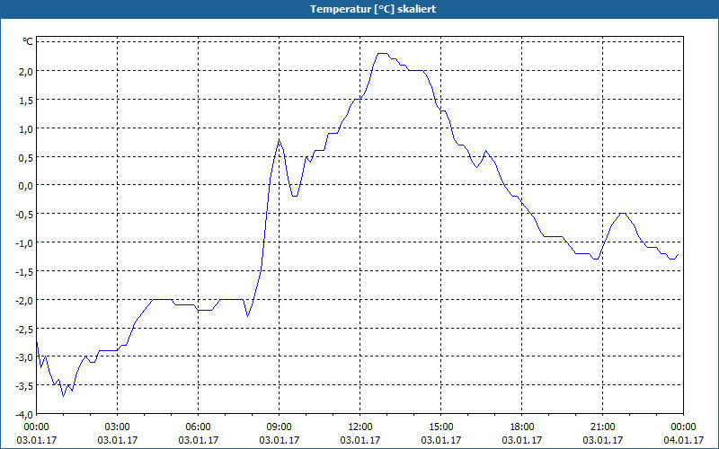Select the -0,5 y-axis label
719x449 pixels.
[x=24, y=214]
